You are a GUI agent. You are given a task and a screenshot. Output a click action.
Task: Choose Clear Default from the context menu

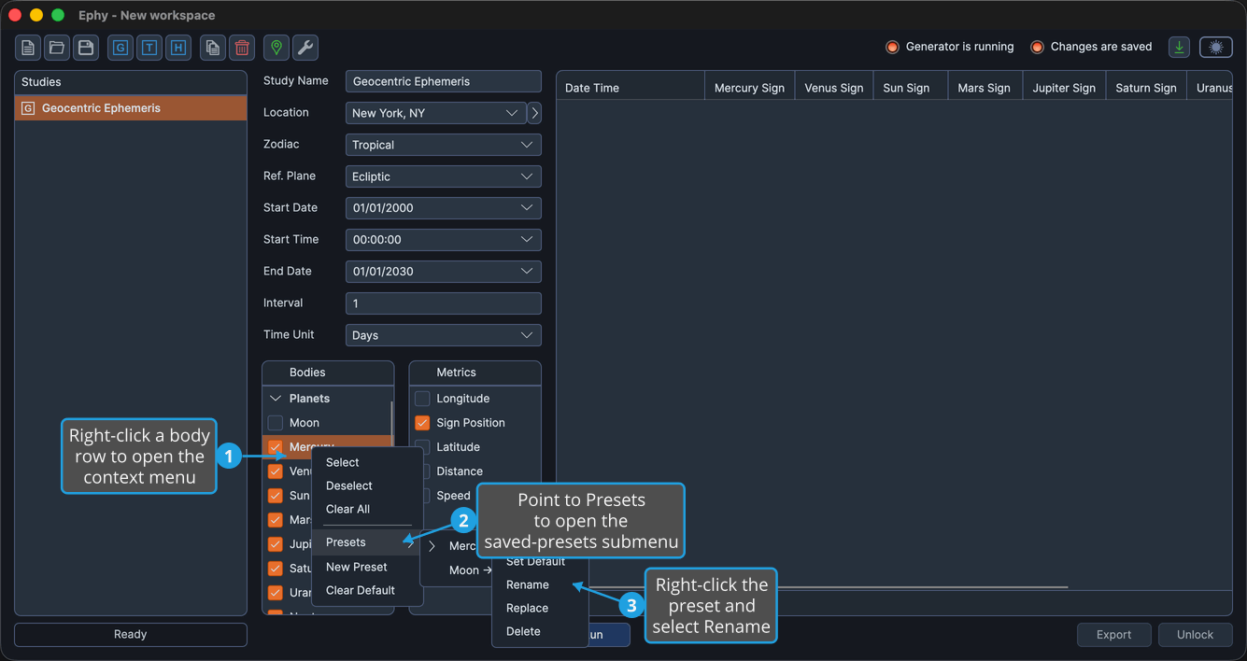pyautogui.click(x=367, y=590)
